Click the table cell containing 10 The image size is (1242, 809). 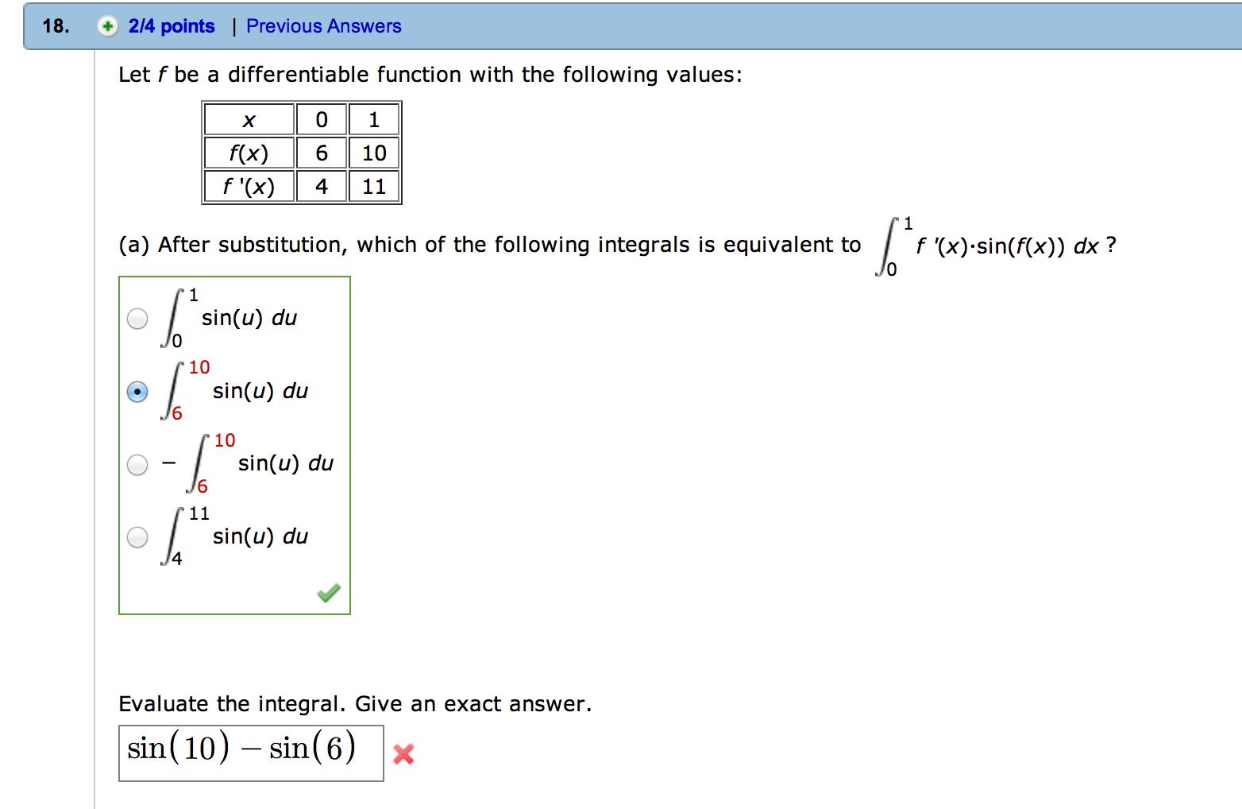coord(374,153)
